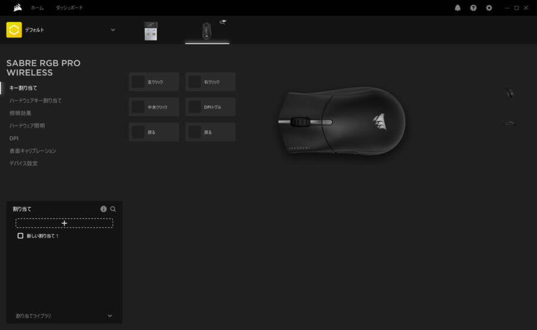Choose the 中央クリック button assignment

[154, 107]
